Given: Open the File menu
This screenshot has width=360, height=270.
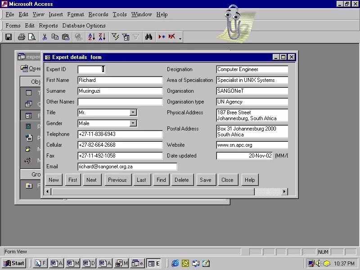Looking at the screenshot, I should tap(10, 14).
